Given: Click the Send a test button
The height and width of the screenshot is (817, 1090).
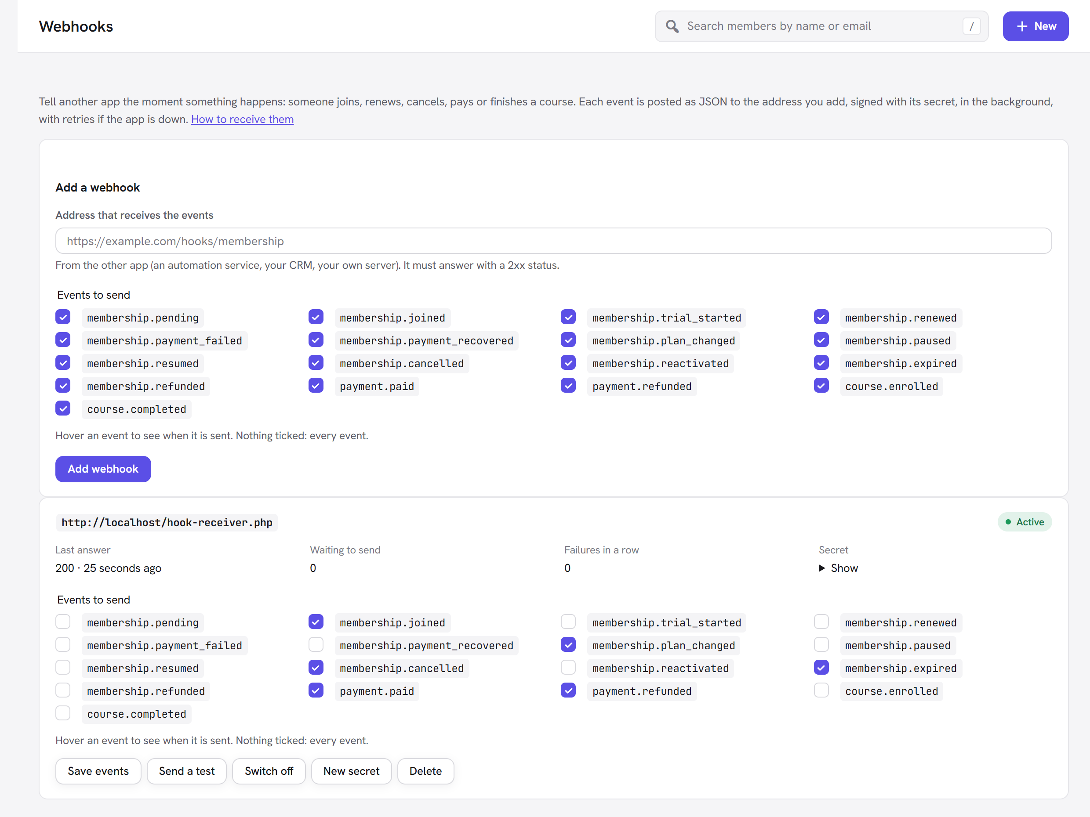Looking at the screenshot, I should 187,771.
